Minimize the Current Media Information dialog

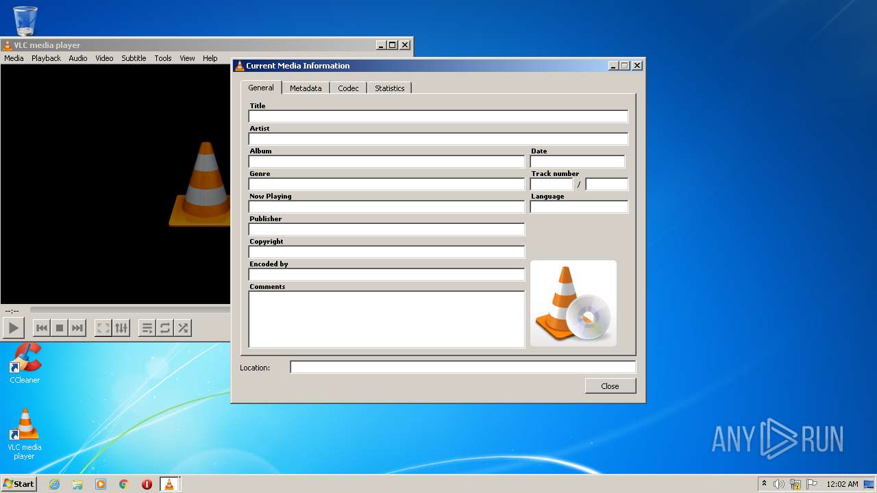pos(613,66)
